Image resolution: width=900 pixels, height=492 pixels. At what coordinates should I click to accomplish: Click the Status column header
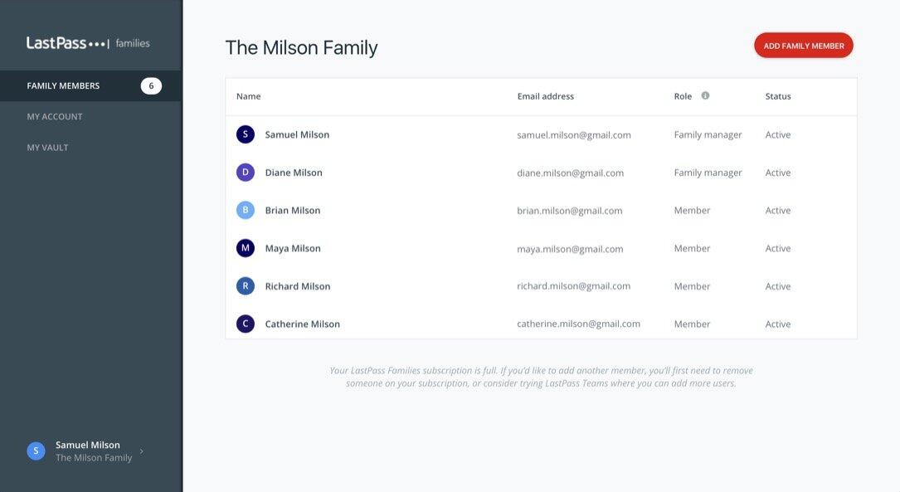[x=777, y=96]
